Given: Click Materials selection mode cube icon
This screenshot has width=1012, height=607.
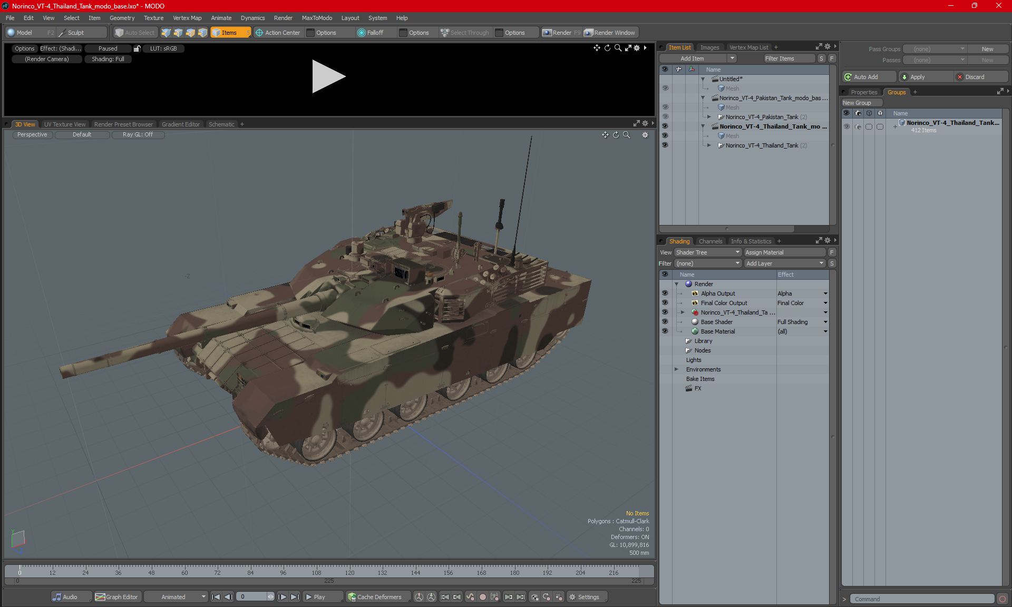Looking at the screenshot, I should coord(202,33).
